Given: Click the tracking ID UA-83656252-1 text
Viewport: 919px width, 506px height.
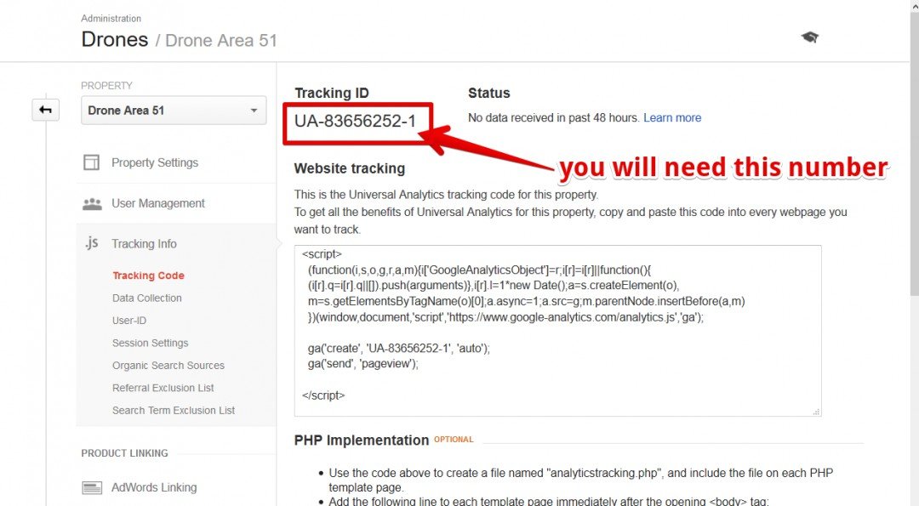Looking at the screenshot, I should coord(355,122).
